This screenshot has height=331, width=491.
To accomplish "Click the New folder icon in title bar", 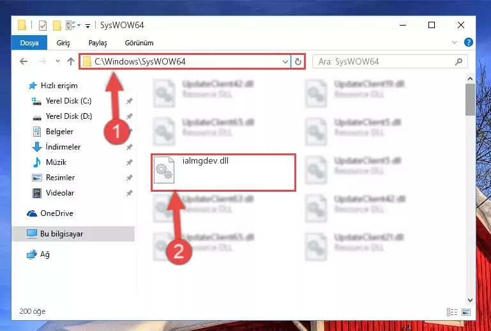I will pyautogui.click(x=57, y=26).
